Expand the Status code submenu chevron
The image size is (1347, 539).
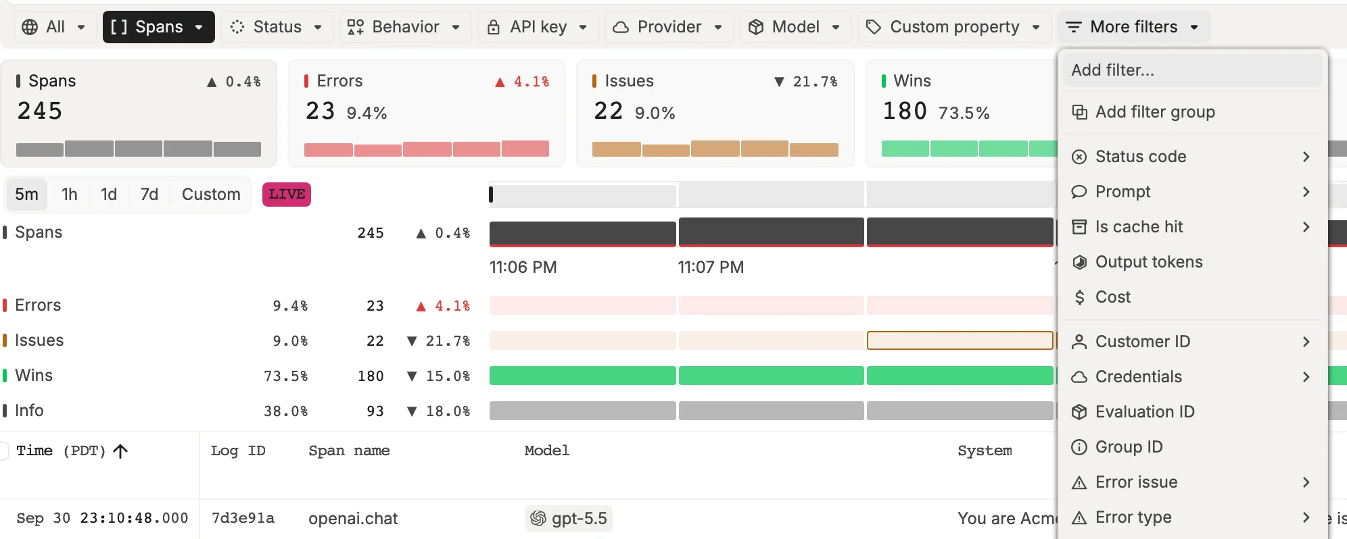(x=1306, y=157)
